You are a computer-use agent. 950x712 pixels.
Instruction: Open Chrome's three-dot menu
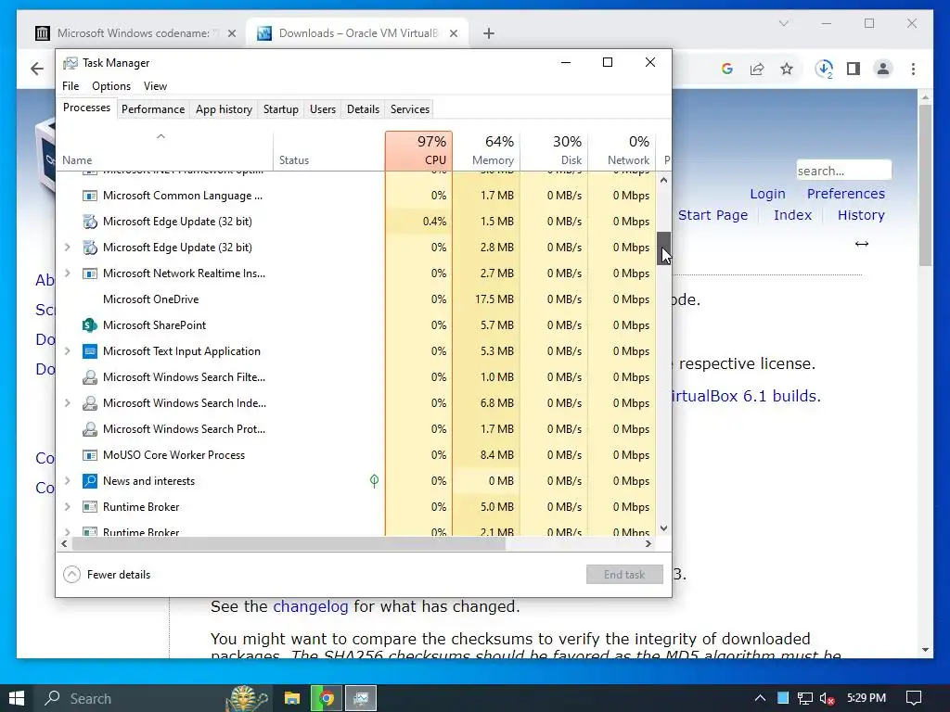[x=913, y=69]
